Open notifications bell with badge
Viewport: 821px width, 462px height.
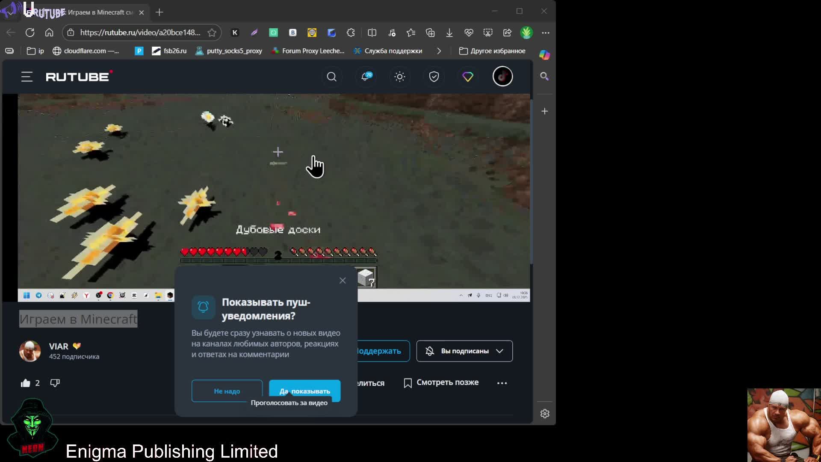(x=366, y=77)
